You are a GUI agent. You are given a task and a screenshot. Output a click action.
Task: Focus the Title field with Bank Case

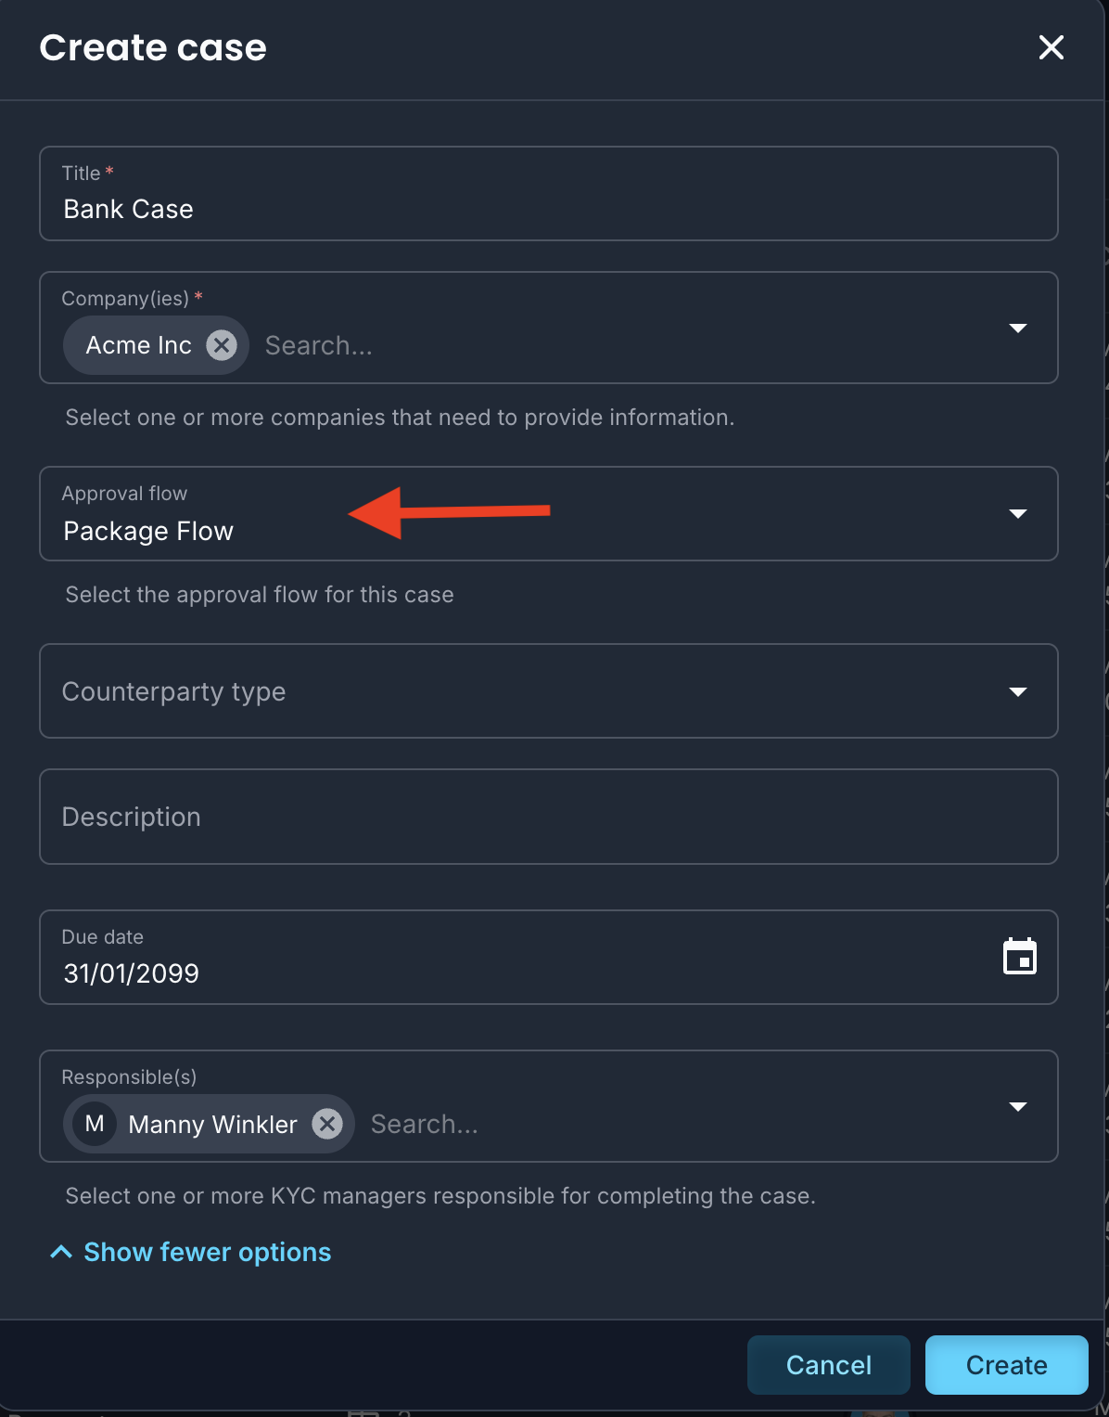(x=549, y=193)
